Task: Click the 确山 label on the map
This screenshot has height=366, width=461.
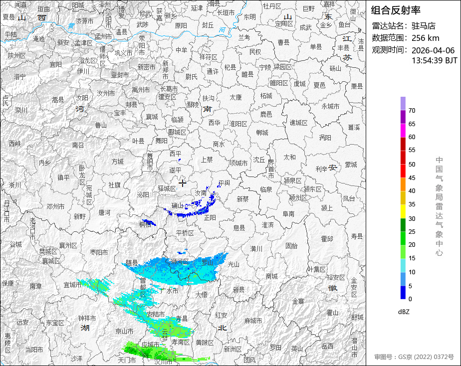Action: pos(177,205)
